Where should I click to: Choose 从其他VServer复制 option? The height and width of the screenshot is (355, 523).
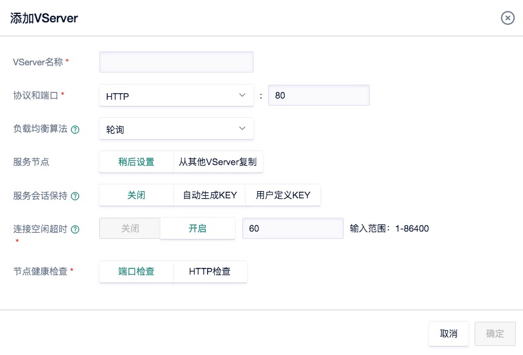[x=218, y=162]
